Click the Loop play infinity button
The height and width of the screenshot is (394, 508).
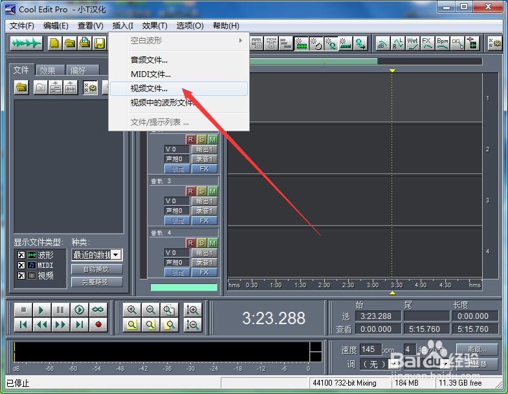coord(98,310)
